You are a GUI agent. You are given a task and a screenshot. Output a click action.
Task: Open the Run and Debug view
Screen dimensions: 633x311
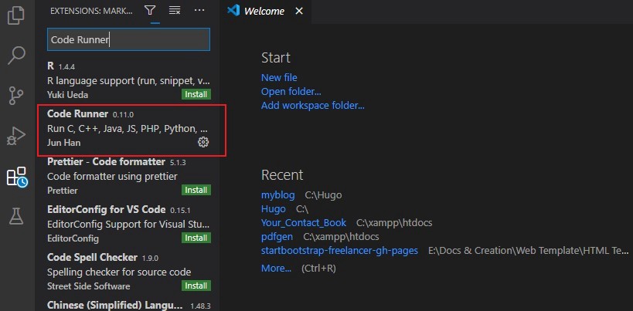(x=16, y=136)
